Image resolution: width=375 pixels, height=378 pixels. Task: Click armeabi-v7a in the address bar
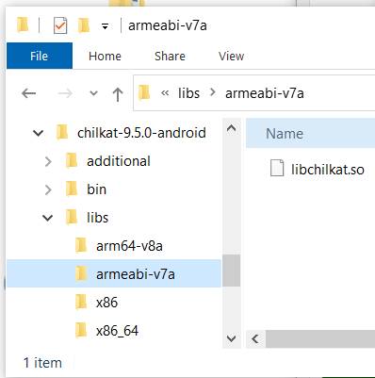point(265,93)
